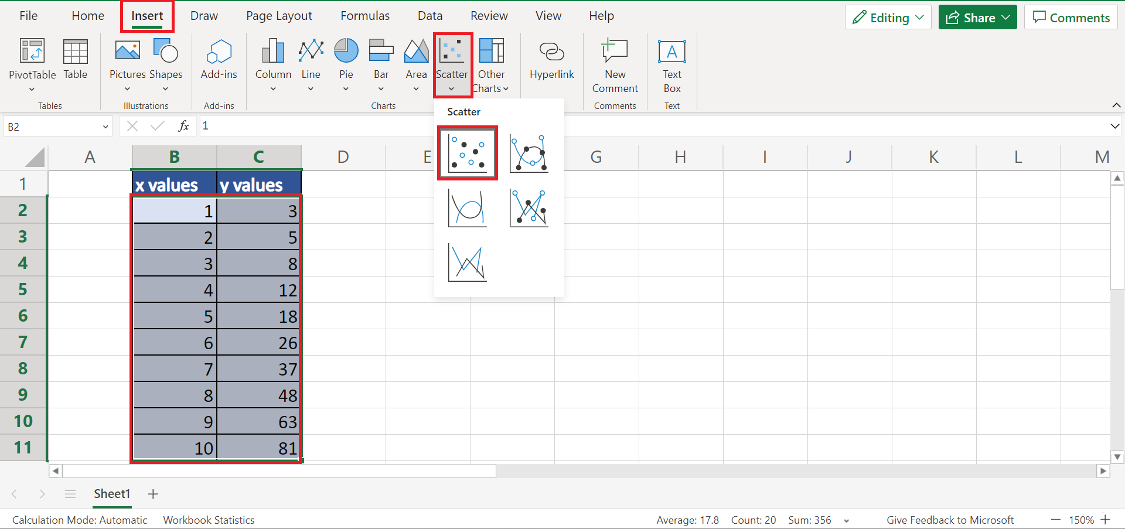Screen dimensions: 1125x529
Task: Switch to the Formulas tab
Action: click(365, 16)
